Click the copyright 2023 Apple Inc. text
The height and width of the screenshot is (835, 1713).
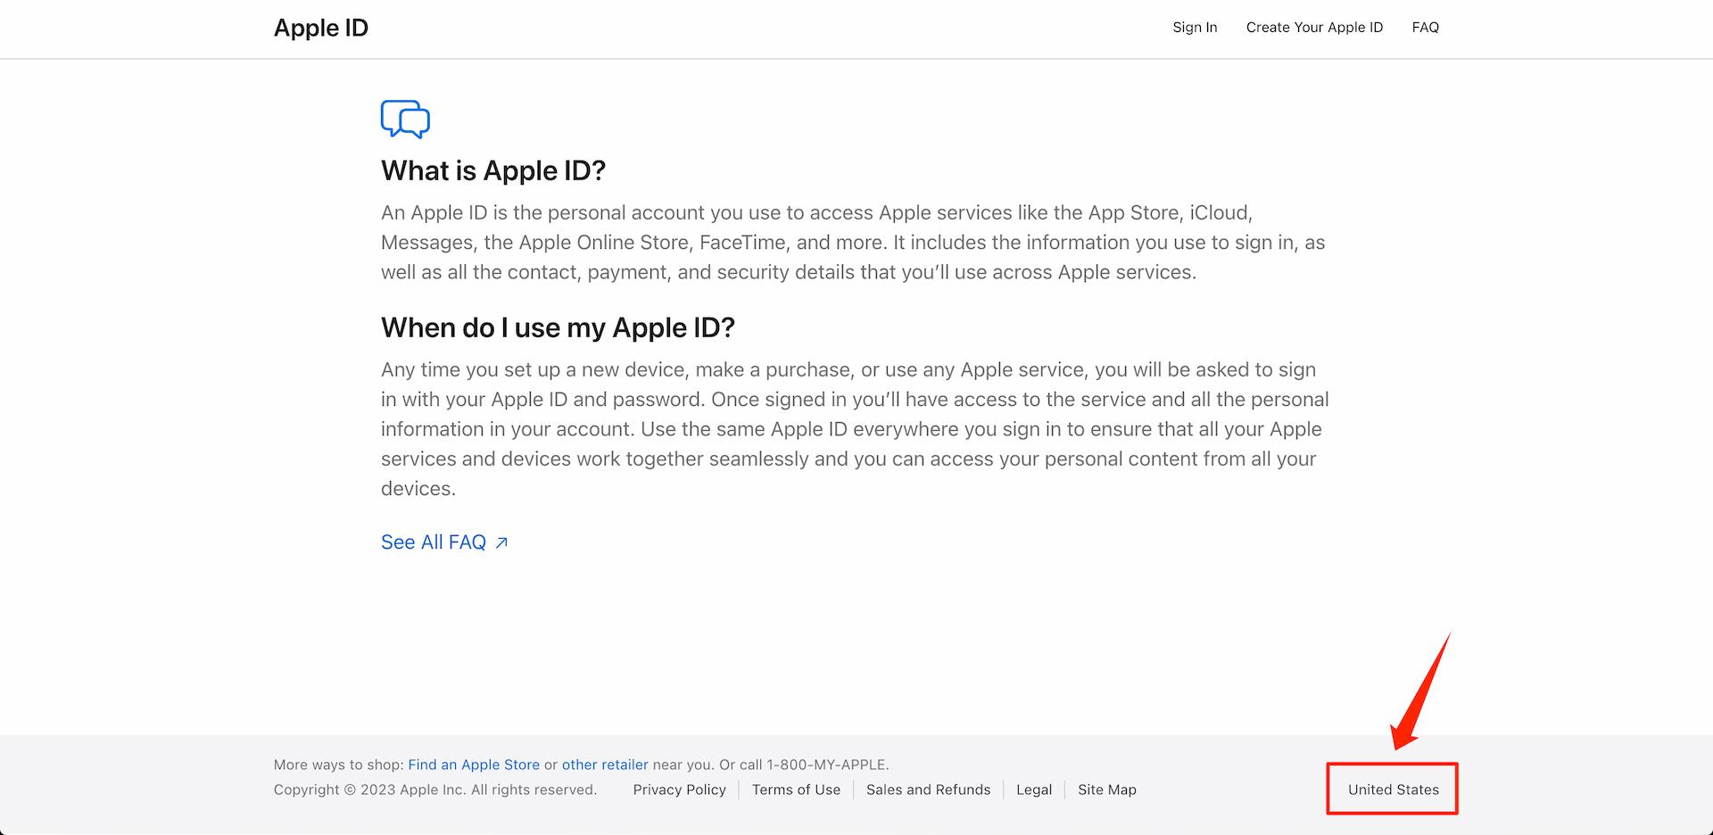[435, 790]
